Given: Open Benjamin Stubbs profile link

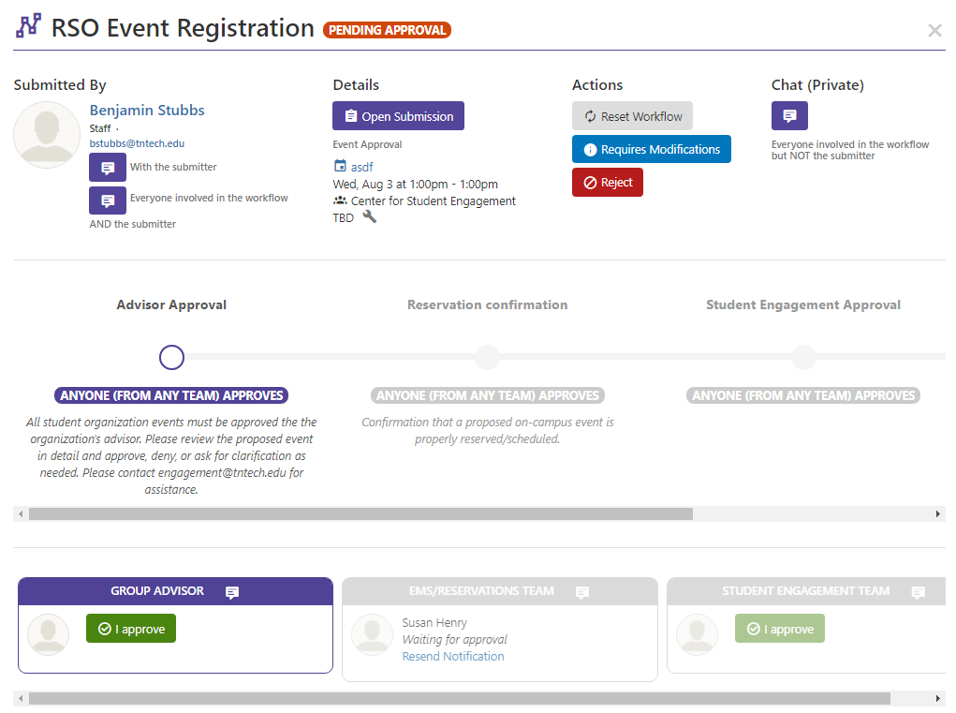Looking at the screenshot, I should 147,110.
